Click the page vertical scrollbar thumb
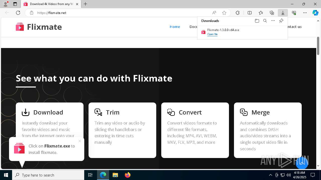321x180 pixels. [x=318, y=46]
